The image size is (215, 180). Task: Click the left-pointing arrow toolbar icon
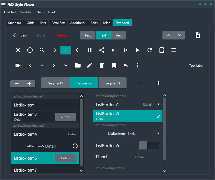pos(78,50)
